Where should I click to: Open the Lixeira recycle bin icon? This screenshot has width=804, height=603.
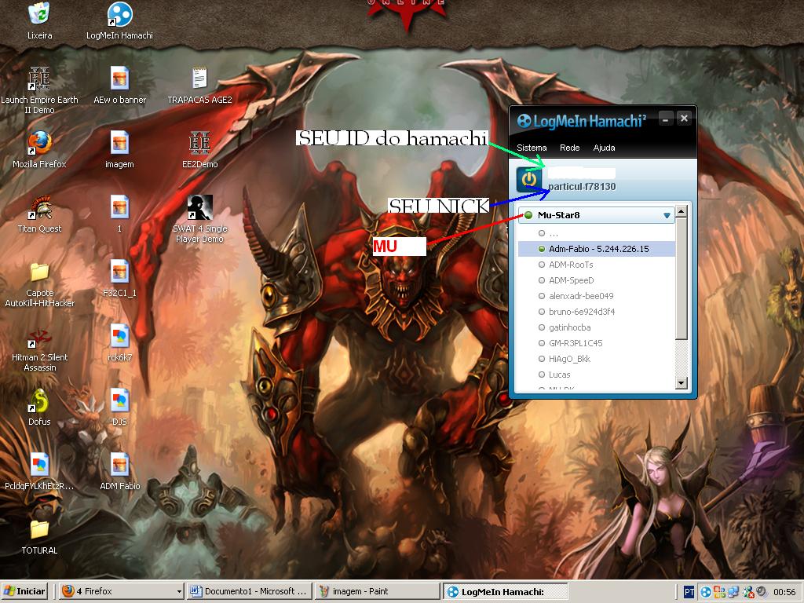(x=39, y=15)
